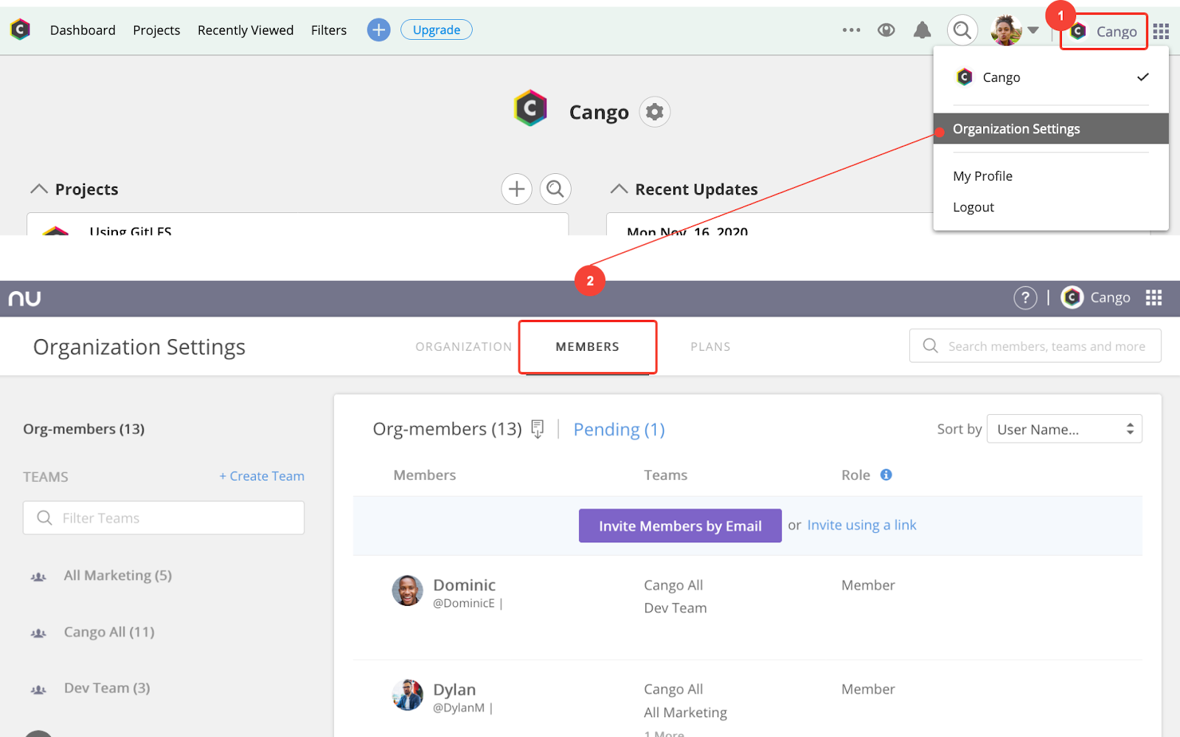
Task: Focus the search members, teams field
Action: tap(1035, 346)
